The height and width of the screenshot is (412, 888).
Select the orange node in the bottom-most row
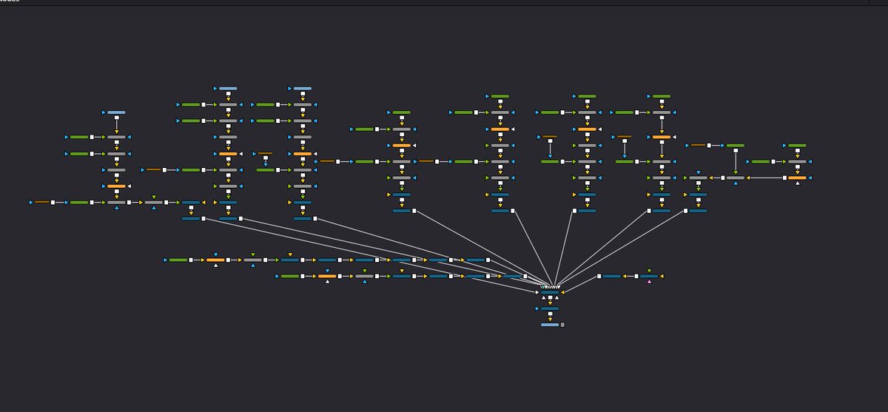point(327,276)
